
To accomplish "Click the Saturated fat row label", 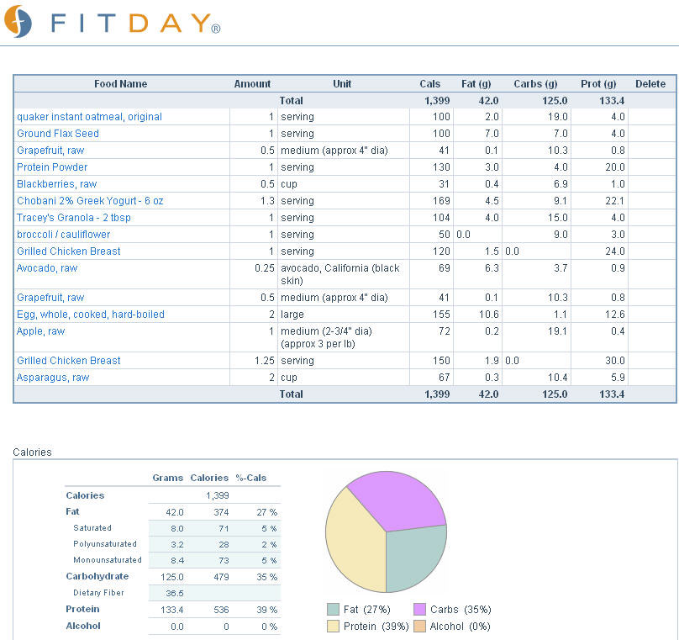I will click(92, 528).
